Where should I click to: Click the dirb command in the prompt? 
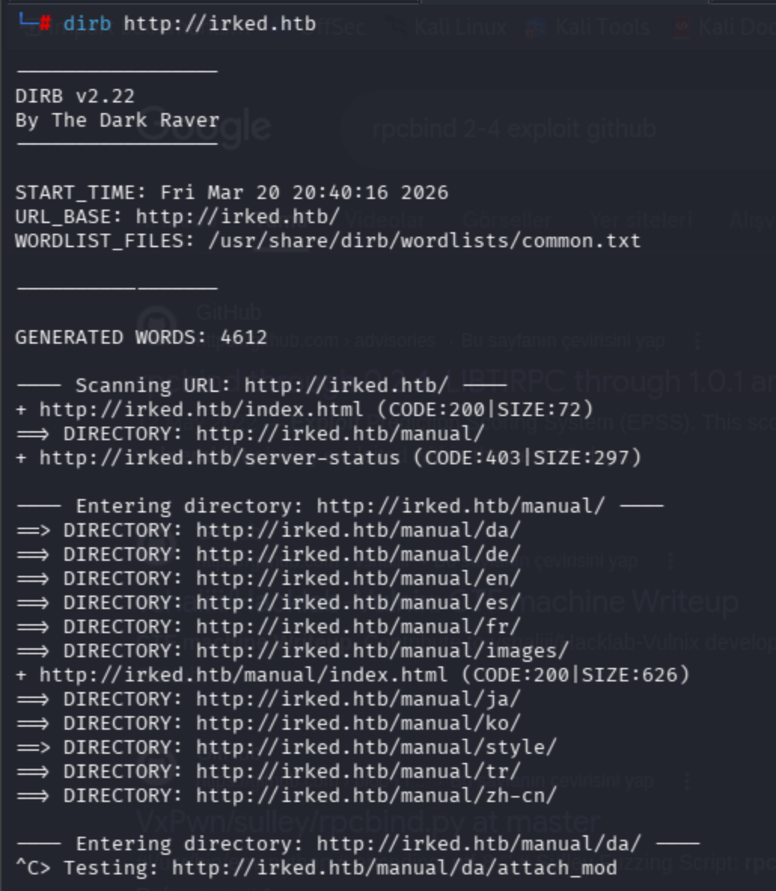pyautogui.click(x=87, y=23)
